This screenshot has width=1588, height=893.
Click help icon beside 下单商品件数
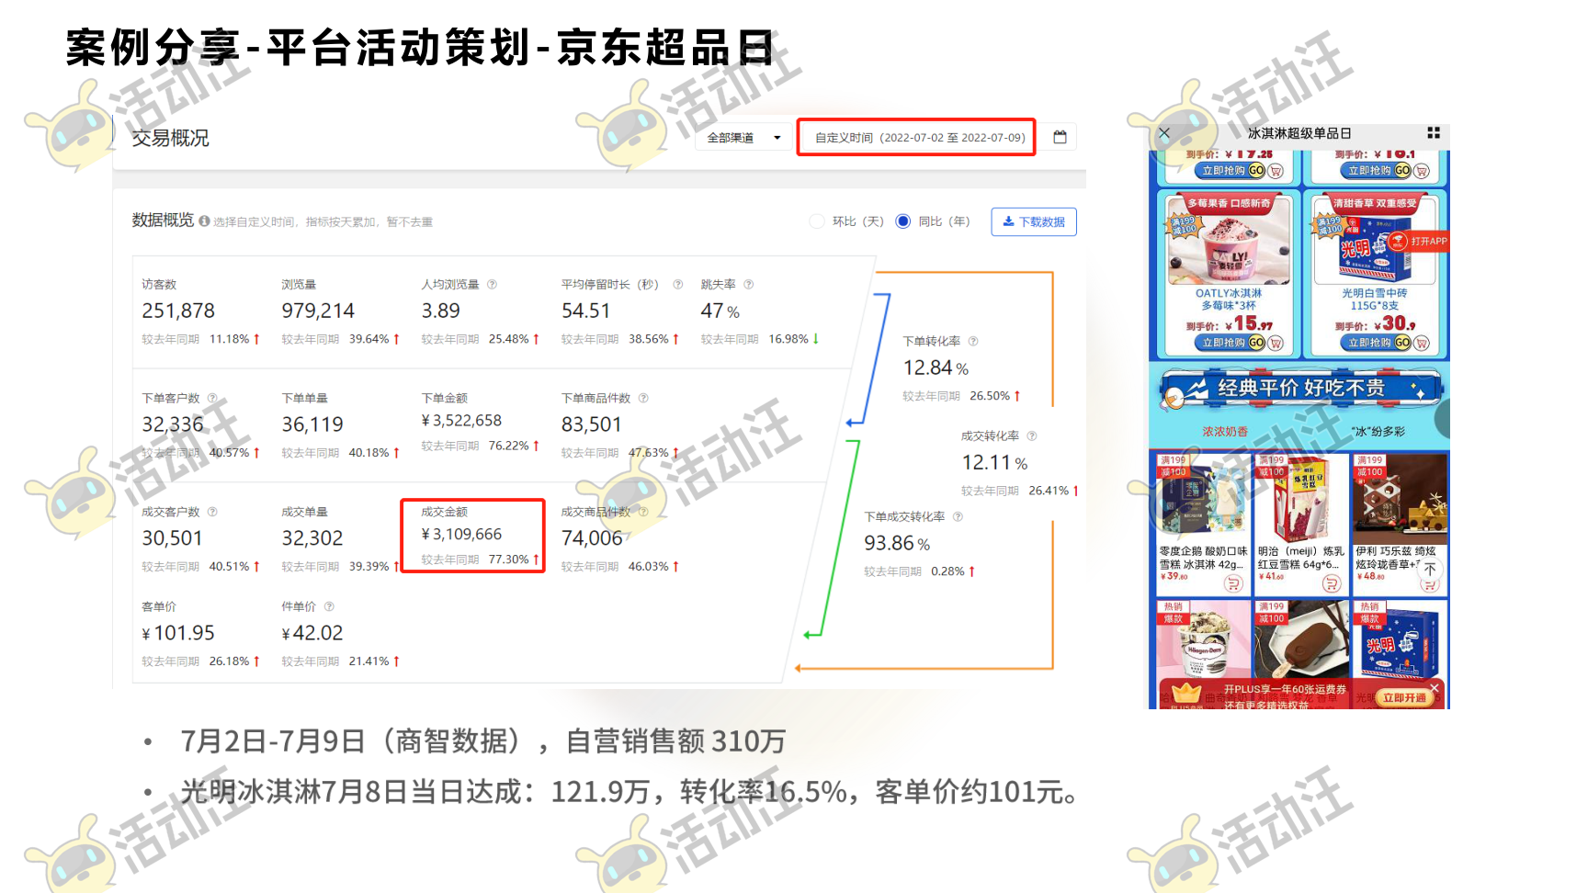tap(643, 399)
